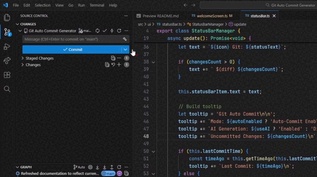The image size is (317, 177).
Task: Click the Auto branch selector in the Graph
Action: 79,167
